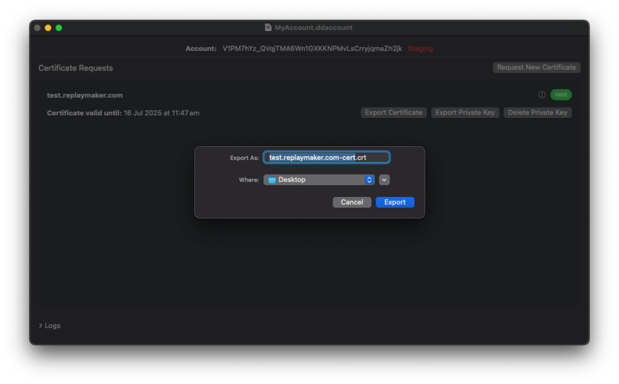Click the Desktop folder icon in Where field
Image resolution: width=619 pixels, height=384 pixels.
[x=272, y=180]
